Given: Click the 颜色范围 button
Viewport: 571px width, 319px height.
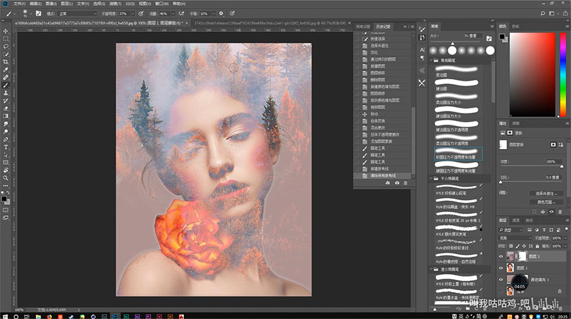Looking at the screenshot, I should pyautogui.click(x=546, y=203).
